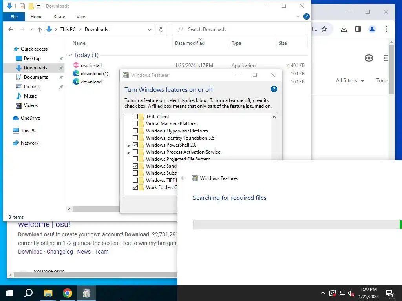Expand Windows Process Activation Service node
This screenshot has width=402, height=301.
pyautogui.click(x=128, y=152)
